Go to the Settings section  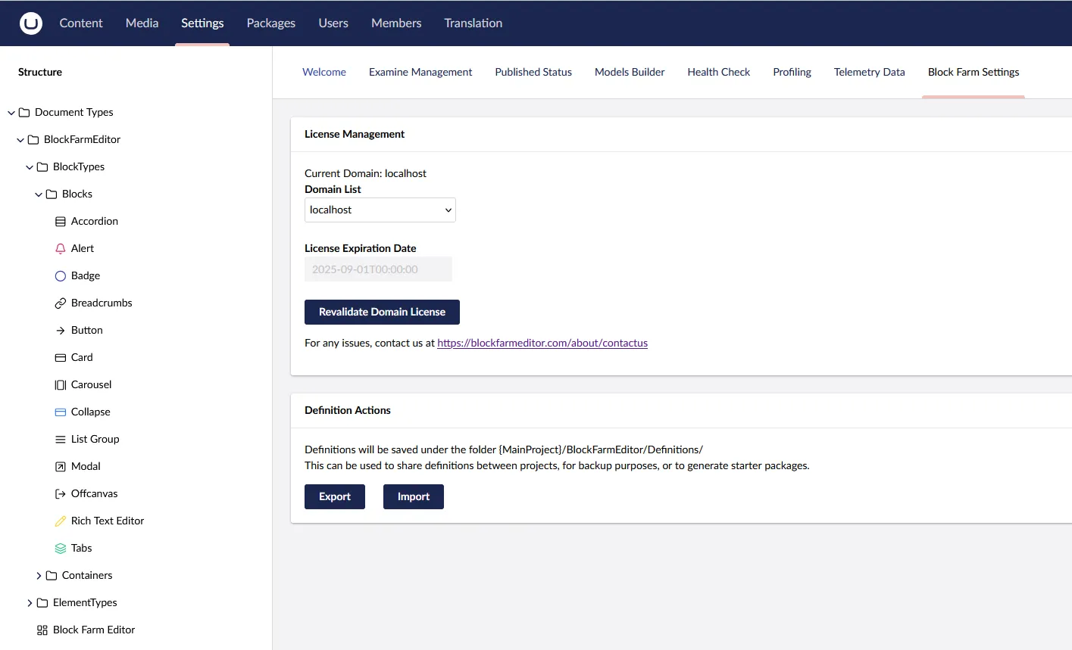click(x=202, y=23)
